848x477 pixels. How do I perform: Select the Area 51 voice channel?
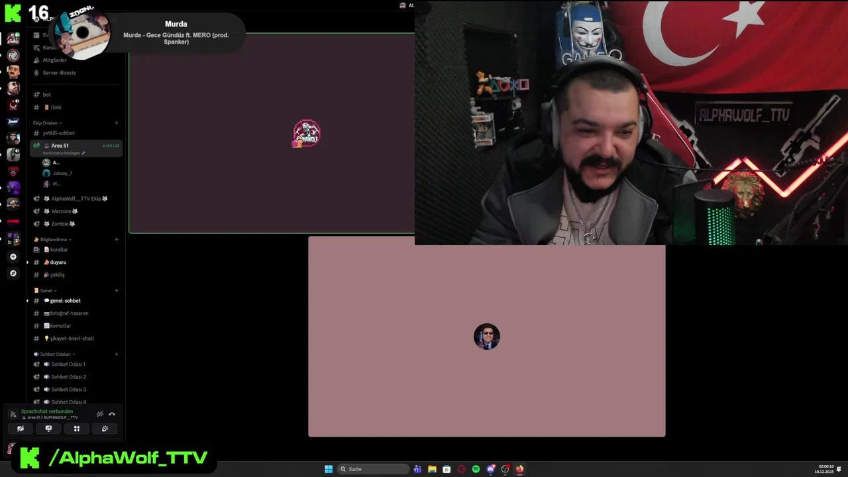[x=76, y=148]
